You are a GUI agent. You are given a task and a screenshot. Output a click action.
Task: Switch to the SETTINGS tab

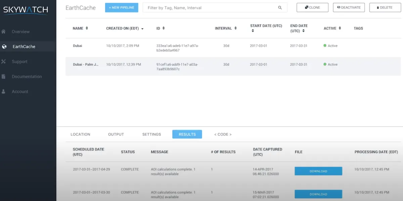(x=151, y=134)
